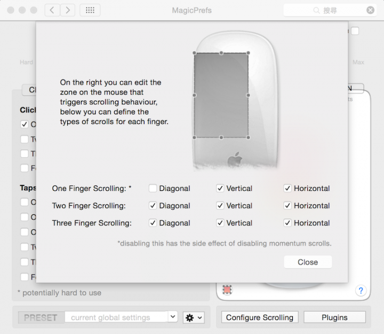384x334 pixels.
Task: Disable Horizontal for One Finger Scrolling
Action: [287, 188]
